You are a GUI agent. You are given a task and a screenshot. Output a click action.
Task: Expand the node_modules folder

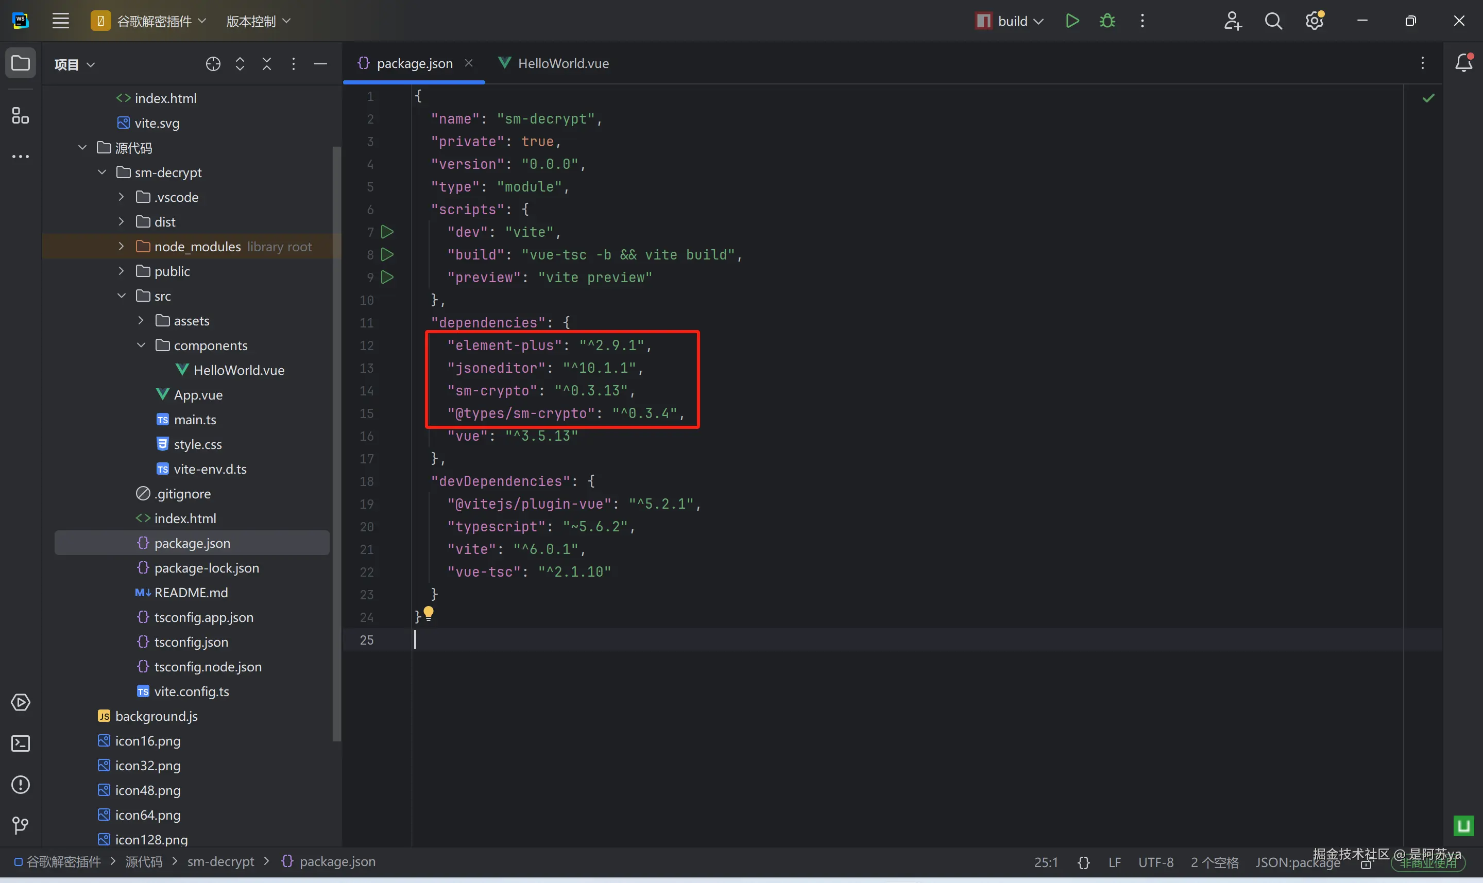pyautogui.click(x=122, y=246)
